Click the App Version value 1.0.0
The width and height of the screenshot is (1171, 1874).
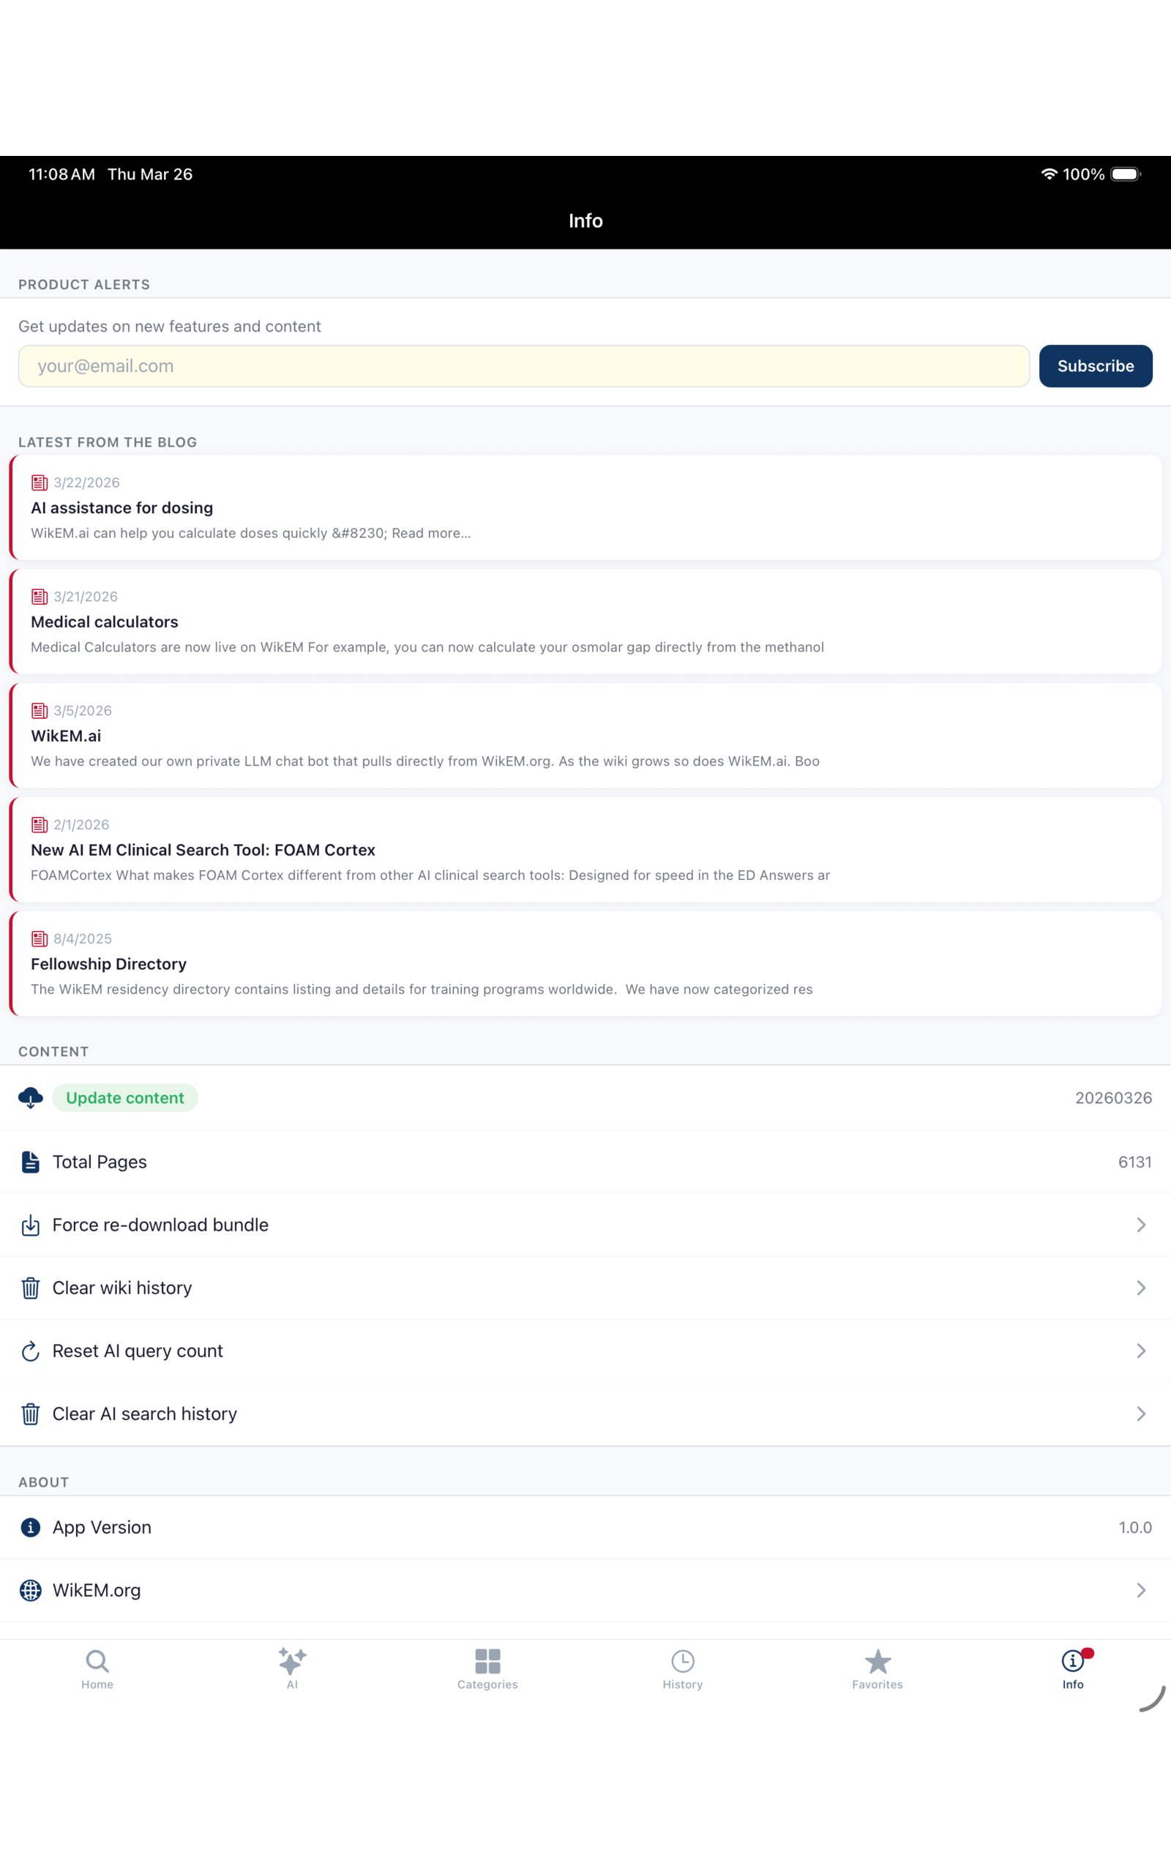1134,1527
